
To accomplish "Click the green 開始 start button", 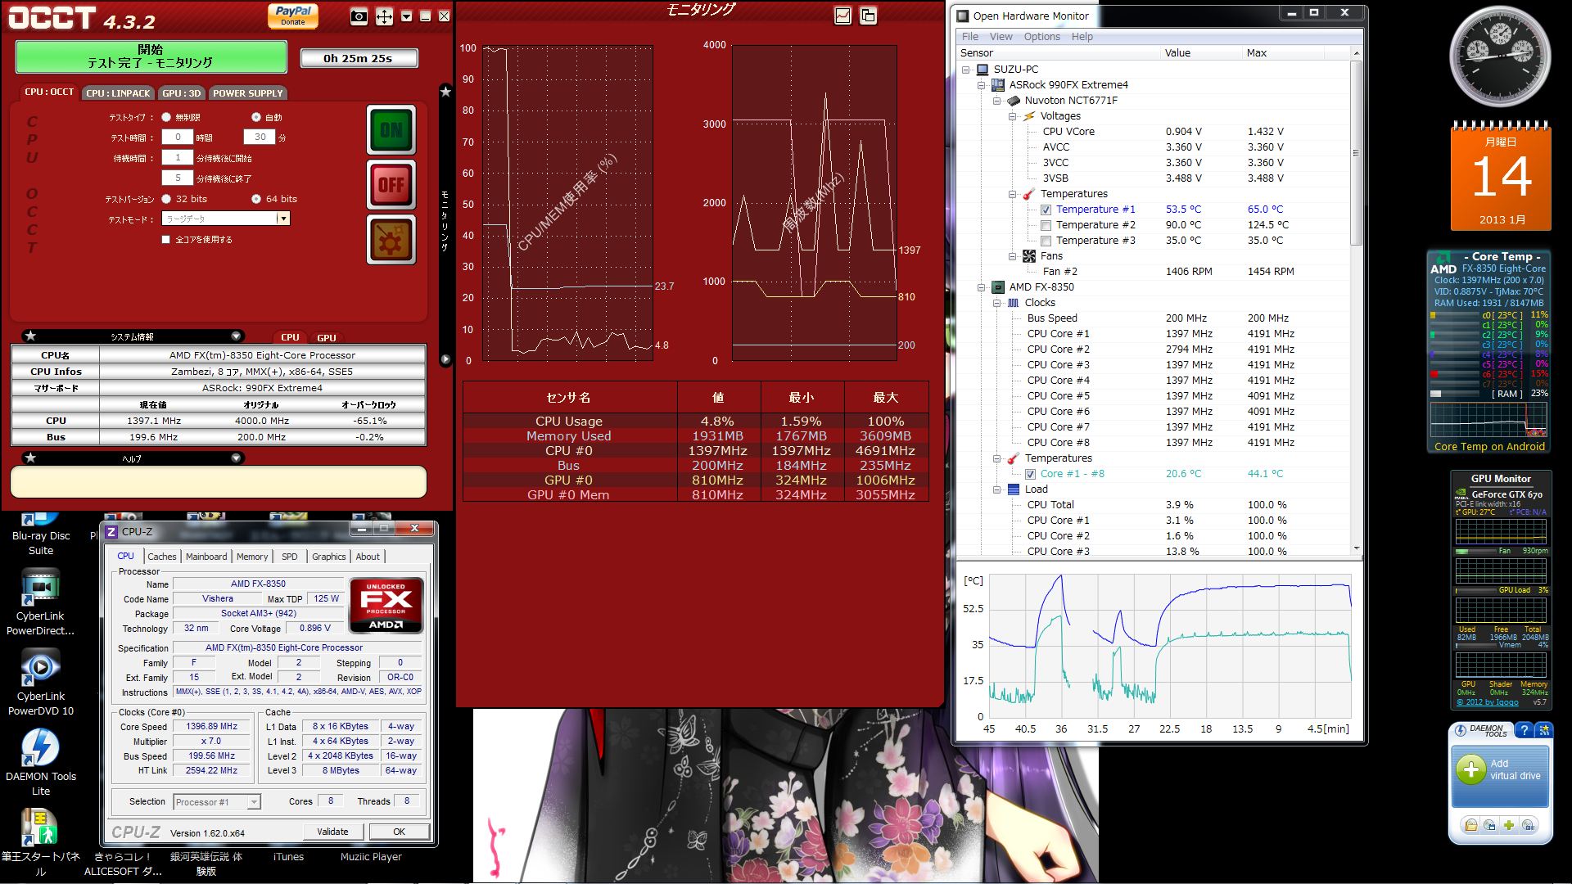I will 151,56.
